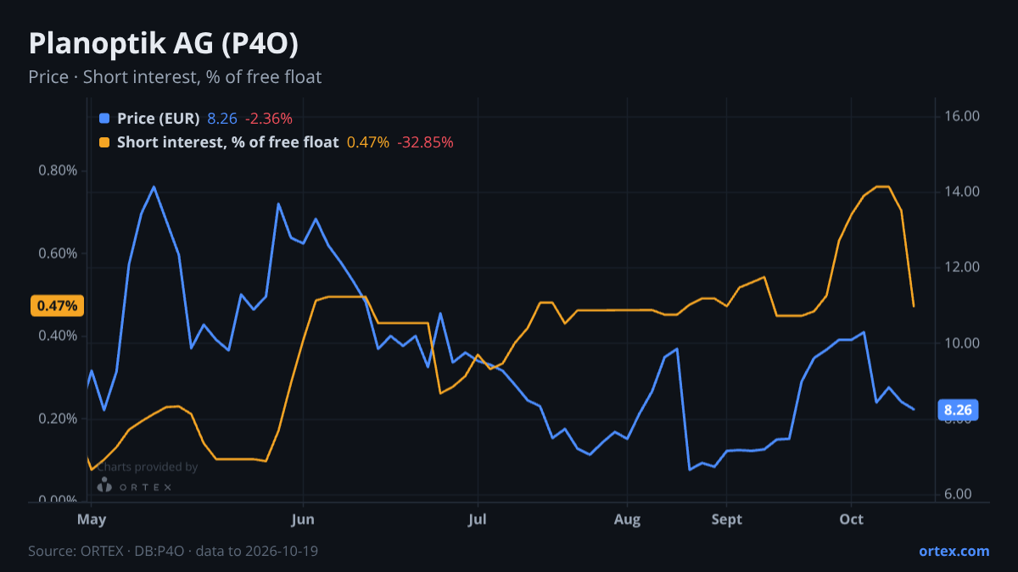Click the -32.85% short interest change value
Screen dimensions: 1018x572
426,142
